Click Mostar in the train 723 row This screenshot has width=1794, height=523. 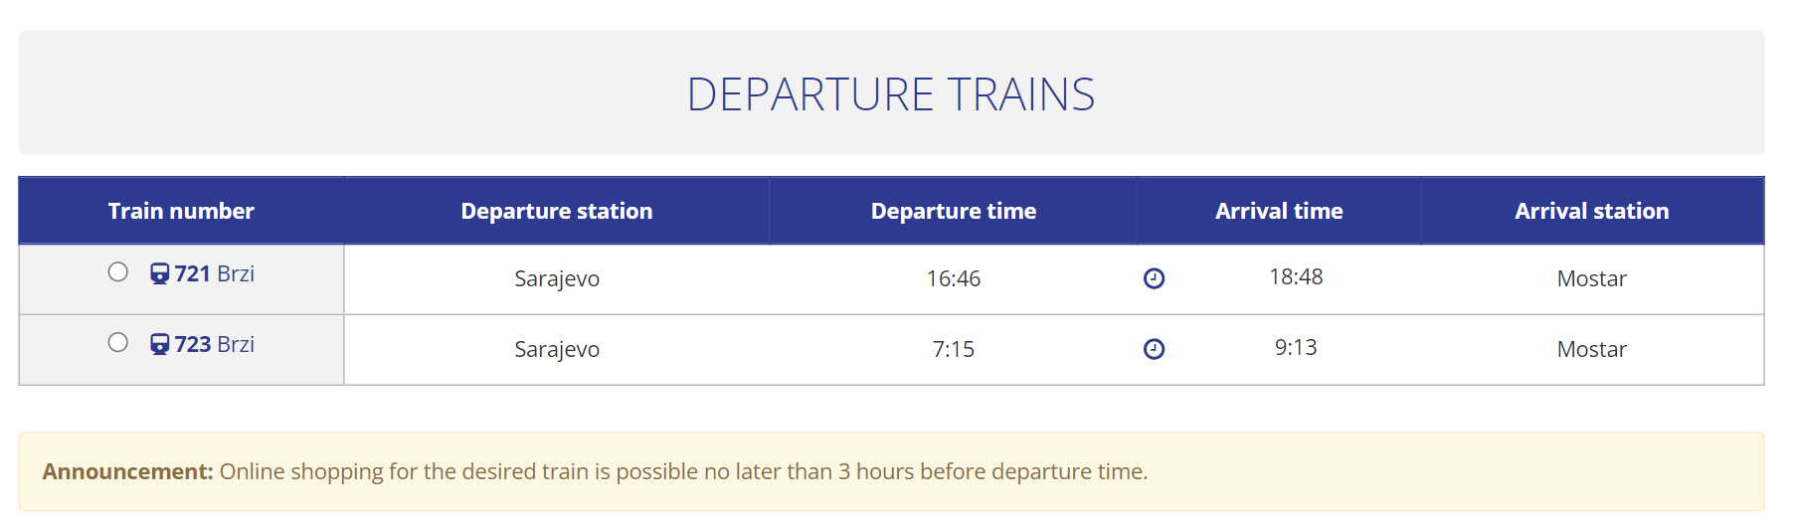(x=1591, y=350)
